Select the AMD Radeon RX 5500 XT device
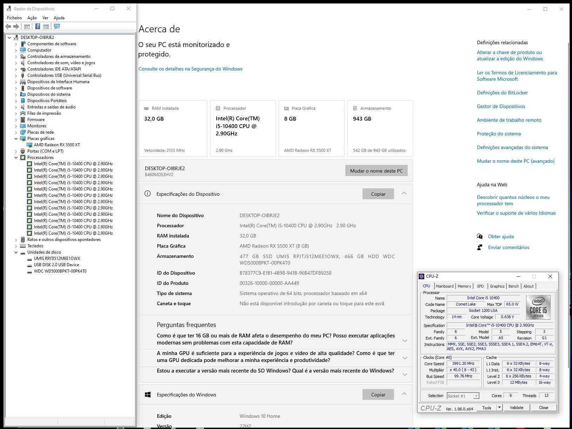The image size is (572, 429). (x=57, y=145)
